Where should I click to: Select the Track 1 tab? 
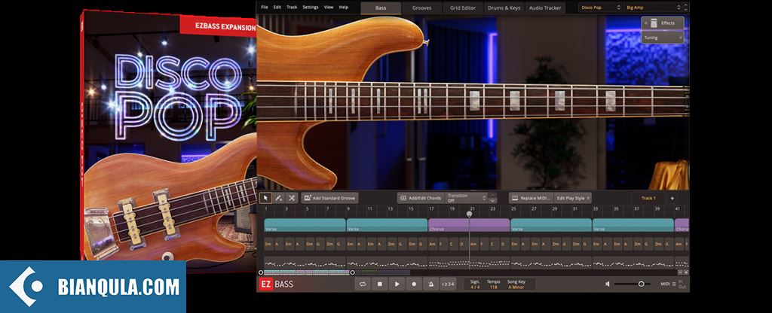point(648,198)
